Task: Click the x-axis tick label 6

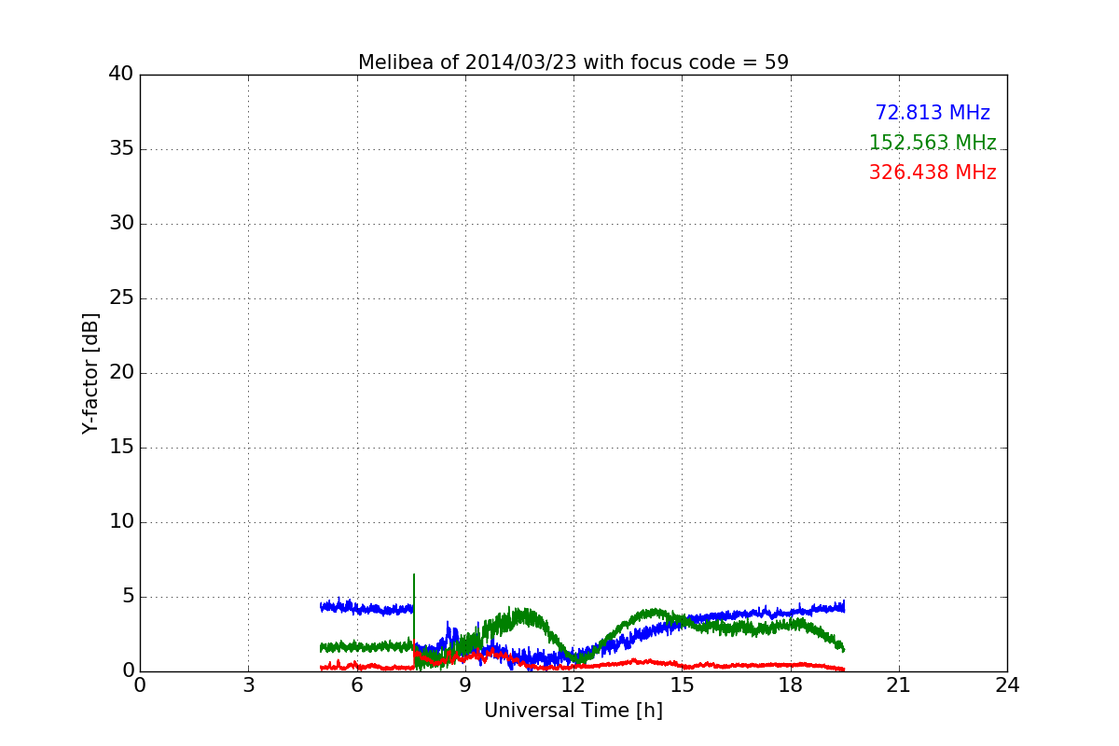Action: (356, 685)
